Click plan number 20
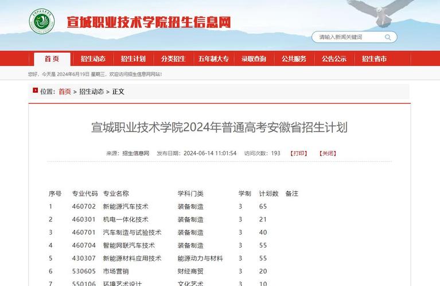Image resolution: width=440 pixels, height=286 pixels. [x=263, y=271]
